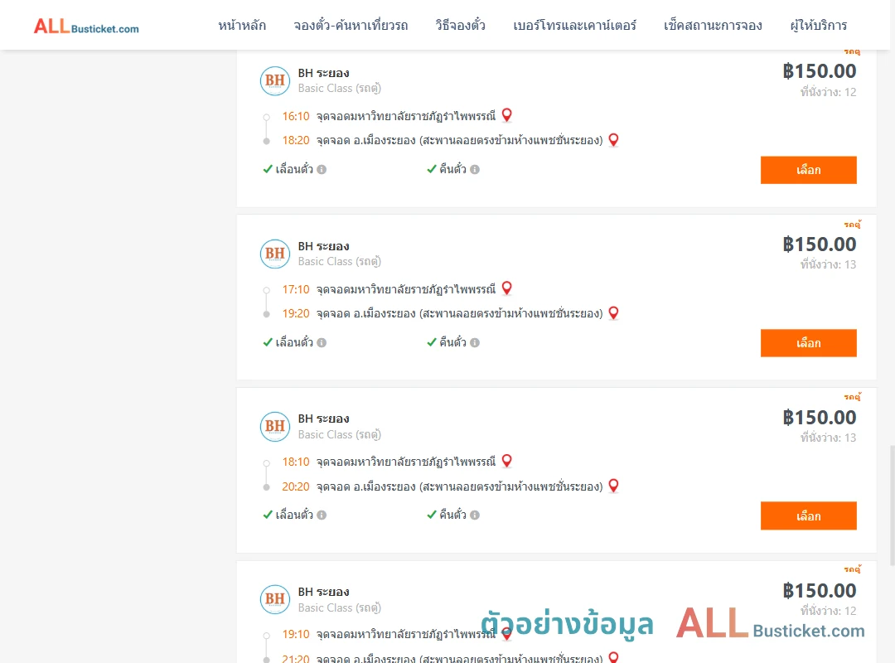Click BH logo of the 17:10 trip

(274, 254)
